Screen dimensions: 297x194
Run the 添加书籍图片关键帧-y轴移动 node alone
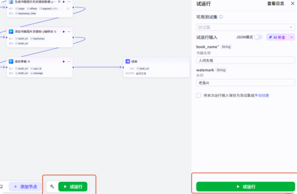64,31
